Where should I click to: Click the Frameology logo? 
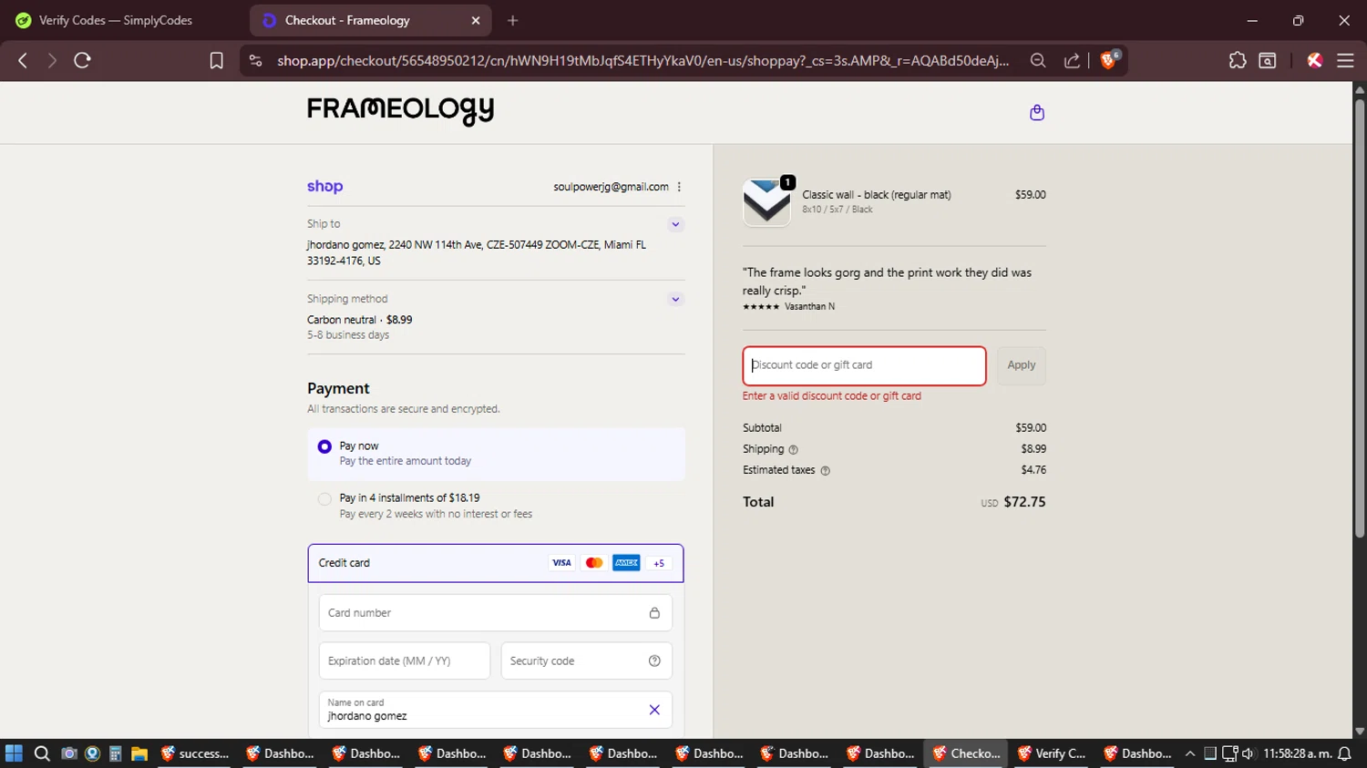(x=400, y=110)
